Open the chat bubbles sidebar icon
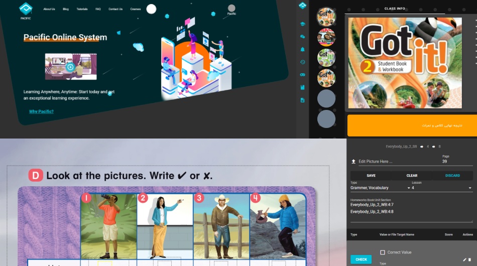The image size is (477, 266). 302,37
